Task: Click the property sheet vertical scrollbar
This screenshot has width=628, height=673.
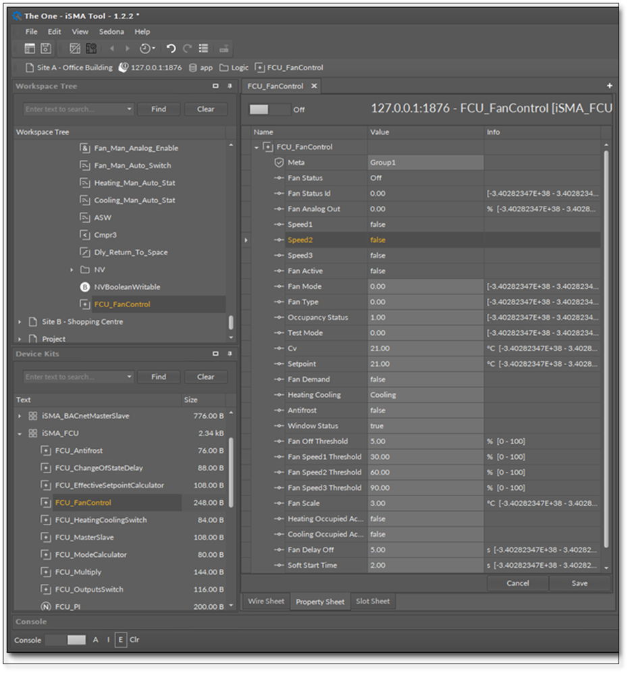Action: tap(606, 338)
